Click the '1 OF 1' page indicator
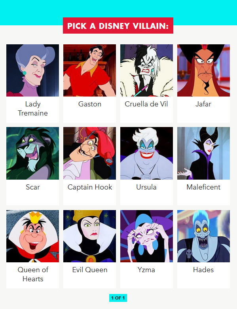 tap(118, 298)
